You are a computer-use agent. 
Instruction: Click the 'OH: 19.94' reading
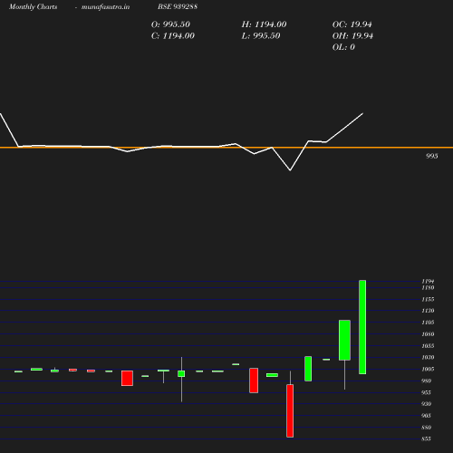click(x=352, y=36)
